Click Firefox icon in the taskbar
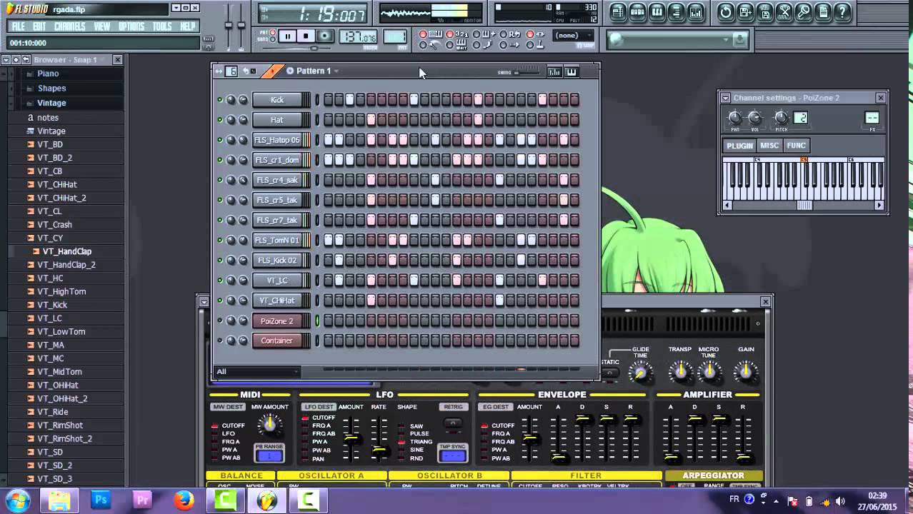This screenshot has width=913, height=514. pyautogui.click(x=184, y=500)
